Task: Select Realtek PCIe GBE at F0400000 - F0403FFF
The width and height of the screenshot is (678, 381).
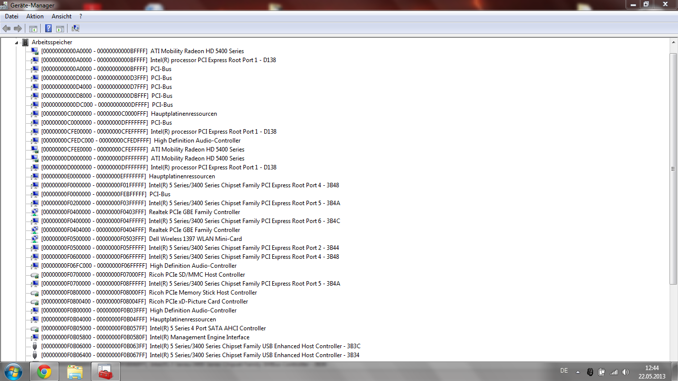Action: point(141,212)
